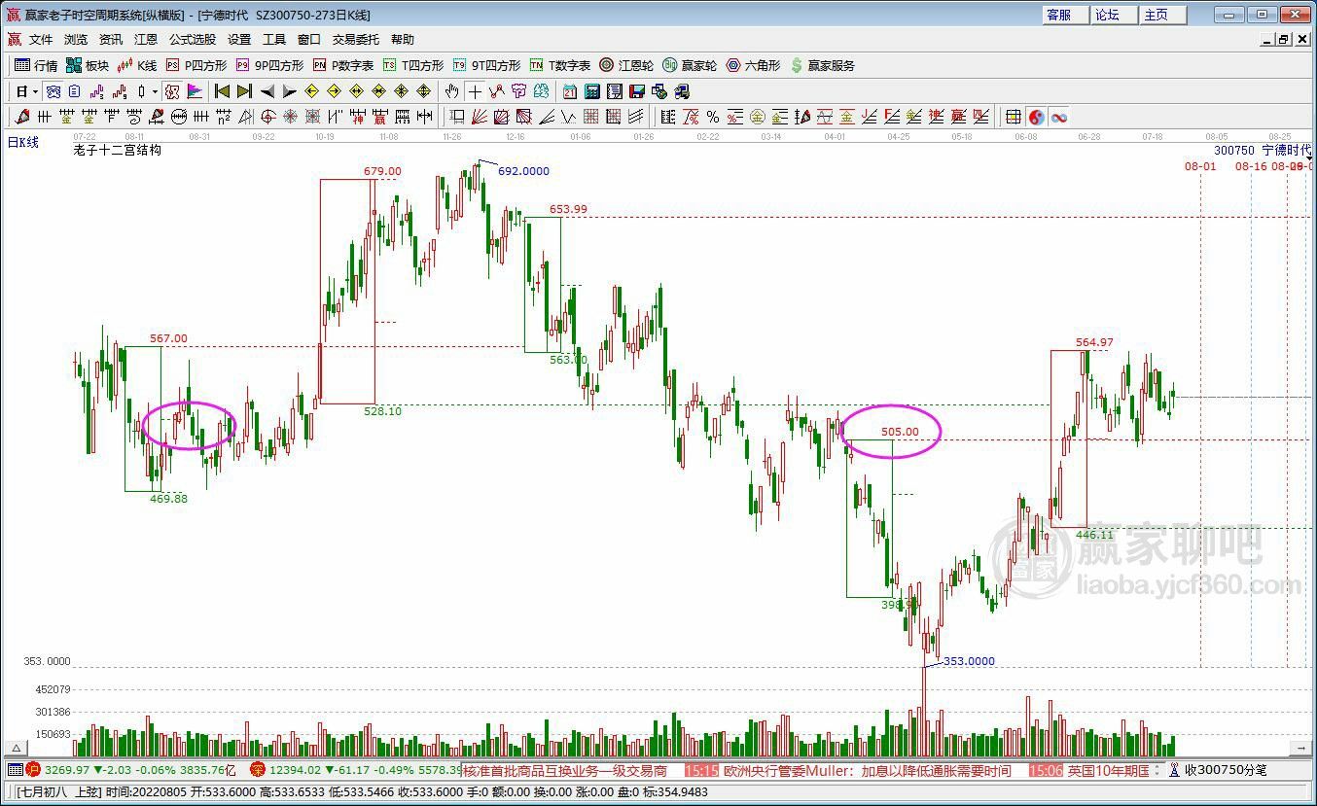Click the 692.0000 peak price label
The image size is (1317, 806).
click(523, 171)
